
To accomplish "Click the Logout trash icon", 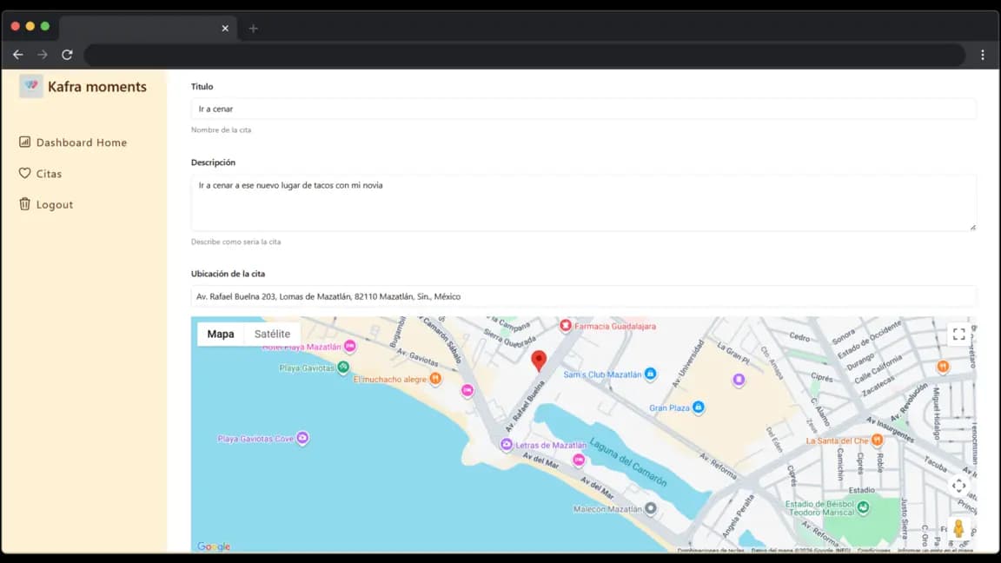I will point(24,204).
